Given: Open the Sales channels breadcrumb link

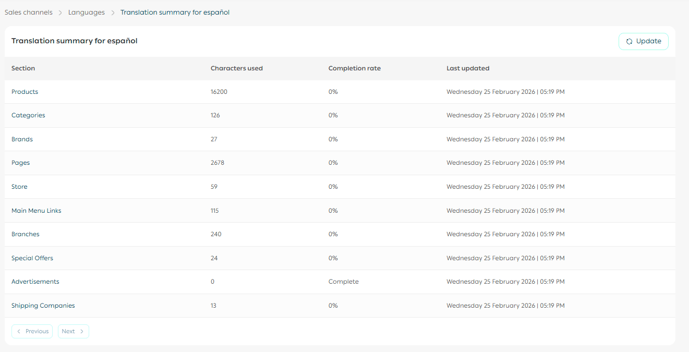Looking at the screenshot, I should tap(29, 13).
